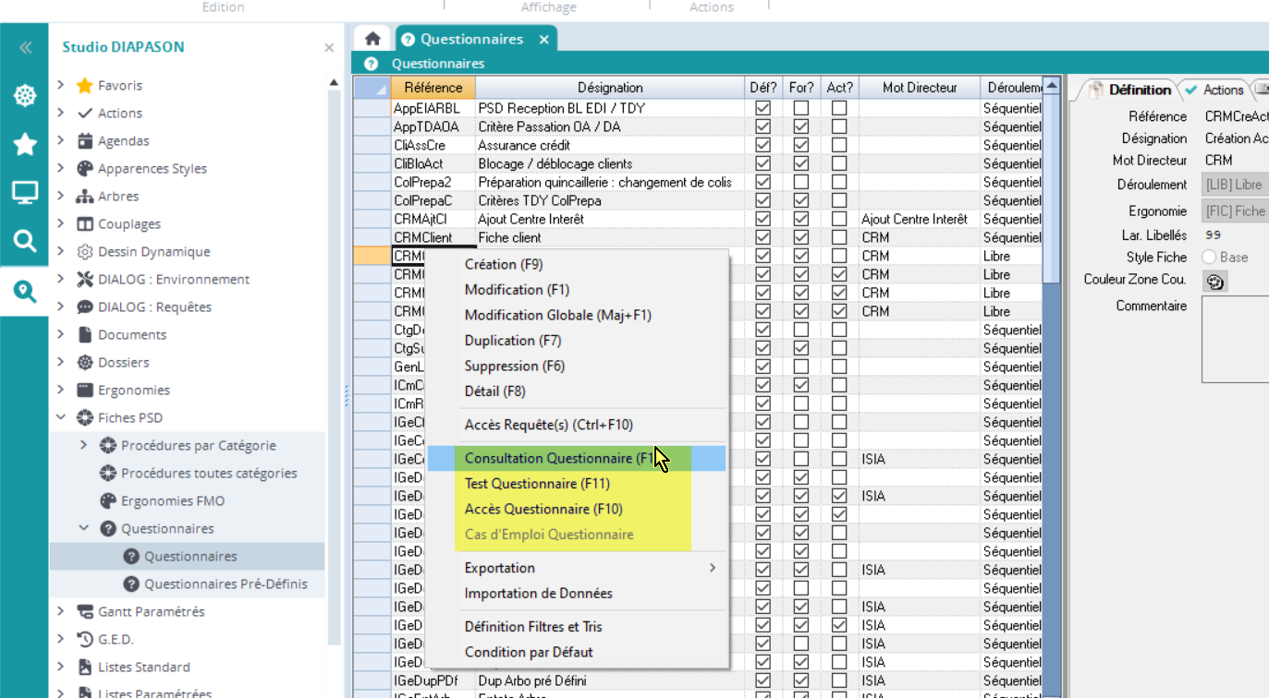Viewport: 1269px width, 698px height.
Task: Open Questionnaires Pré-Définis in the tree
Action: point(226,584)
